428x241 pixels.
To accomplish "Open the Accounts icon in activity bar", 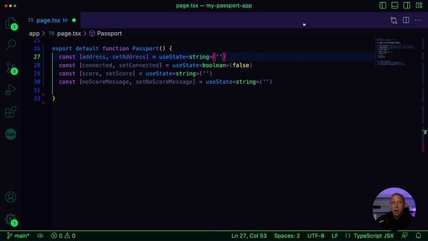I will (11, 197).
